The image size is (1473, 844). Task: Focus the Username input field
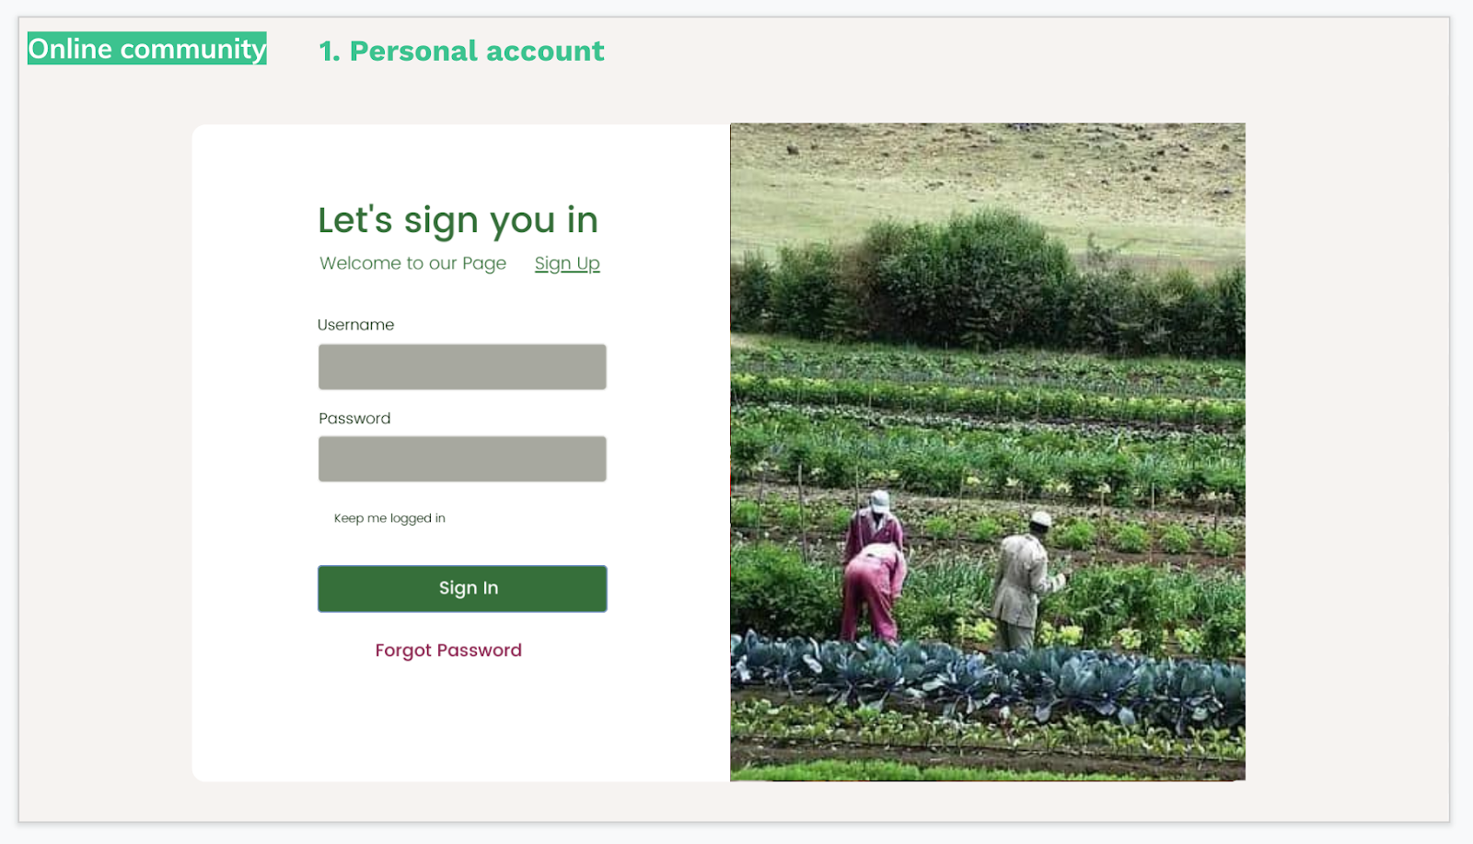coord(462,367)
